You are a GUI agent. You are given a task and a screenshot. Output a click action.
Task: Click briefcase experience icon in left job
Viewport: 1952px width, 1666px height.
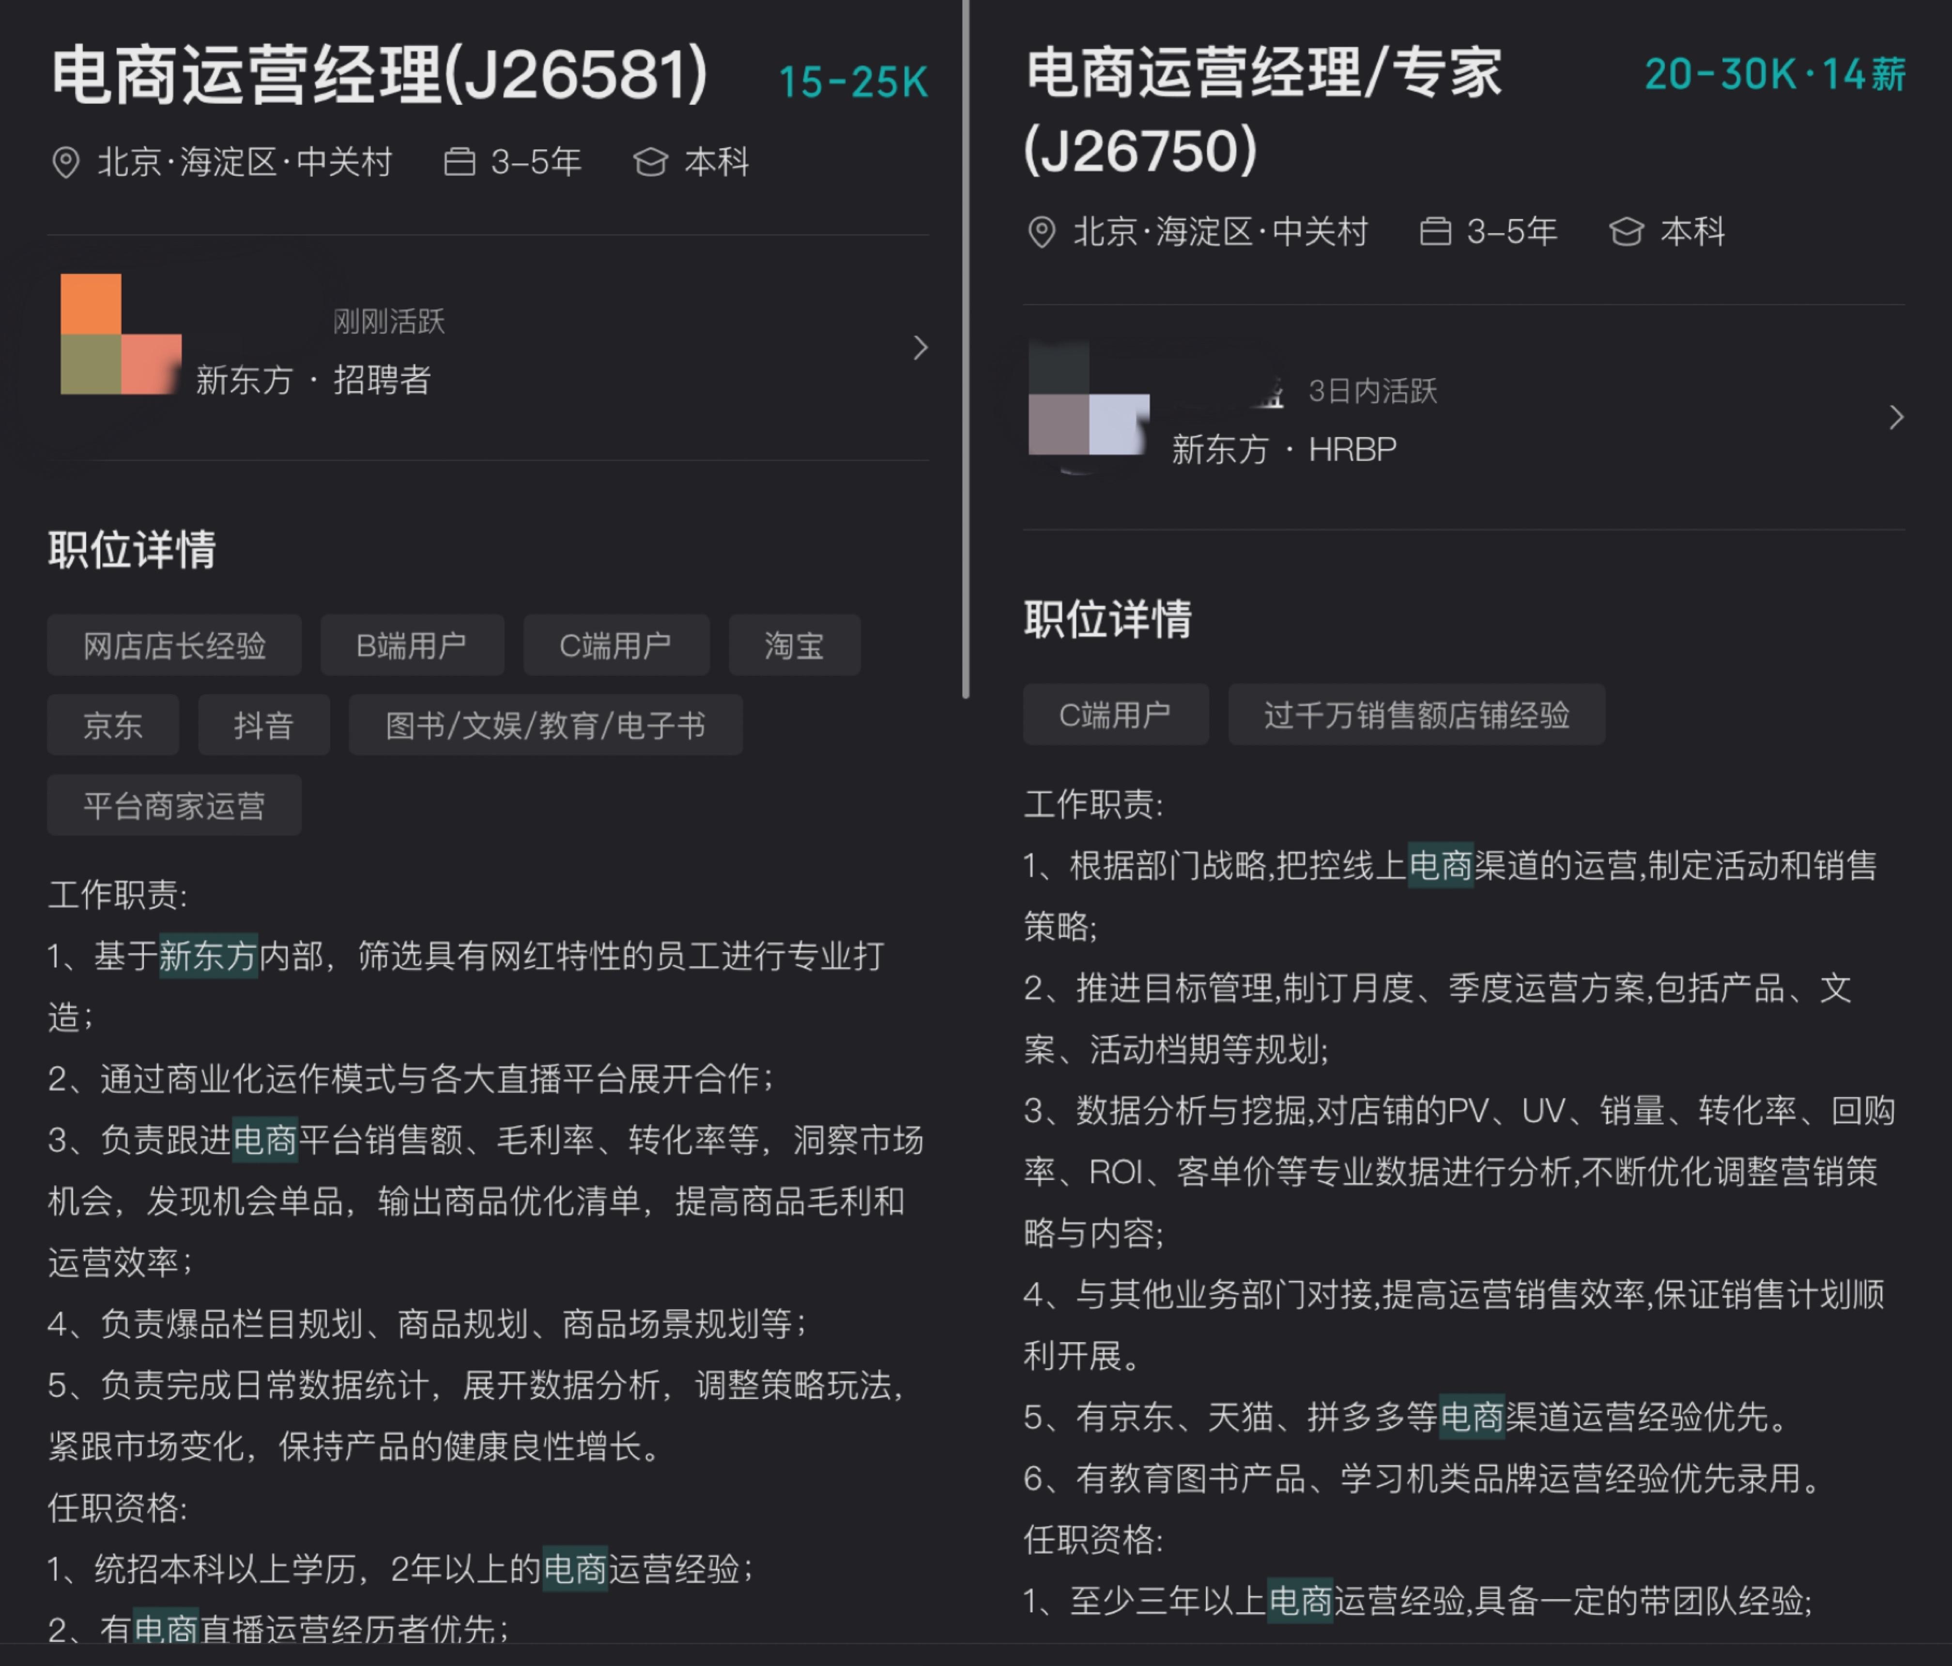point(459,162)
